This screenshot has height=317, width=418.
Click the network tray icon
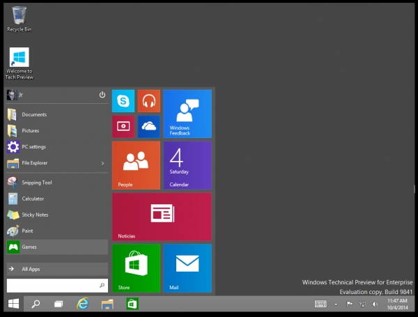point(362,304)
